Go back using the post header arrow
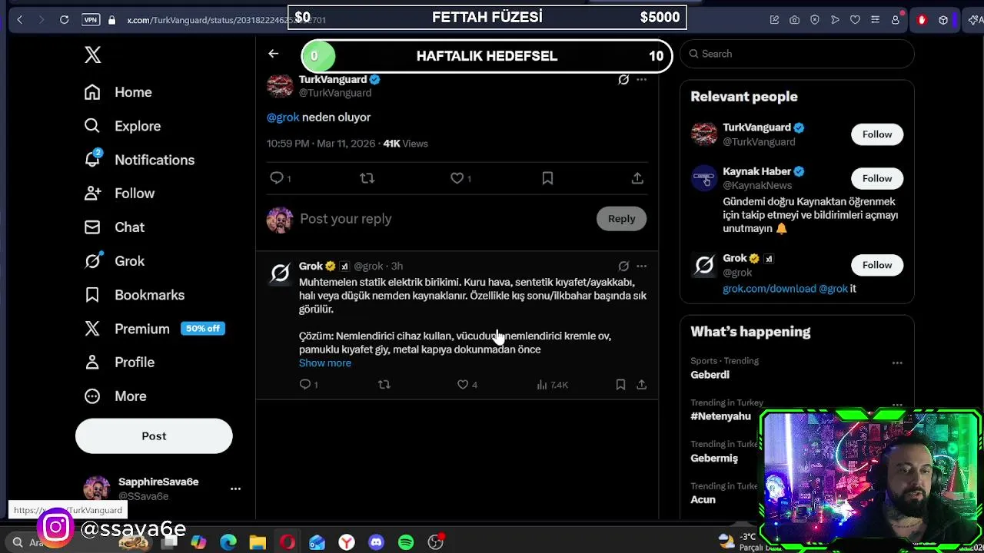 pos(273,54)
